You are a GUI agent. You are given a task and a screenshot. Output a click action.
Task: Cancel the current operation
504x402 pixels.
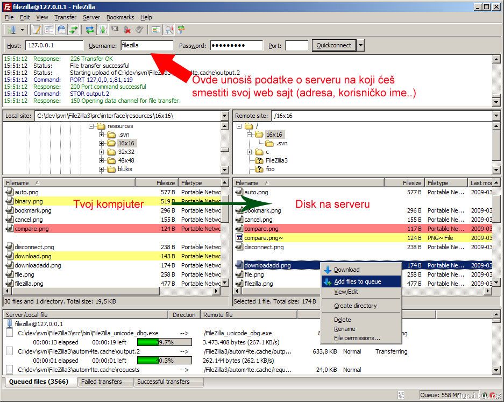[x=115, y=30]
